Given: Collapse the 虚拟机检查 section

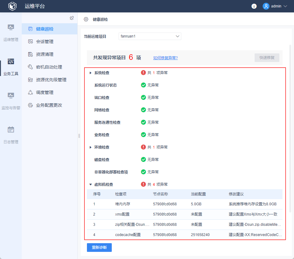Looking at the screenshot, I should [x=90, y=185].
